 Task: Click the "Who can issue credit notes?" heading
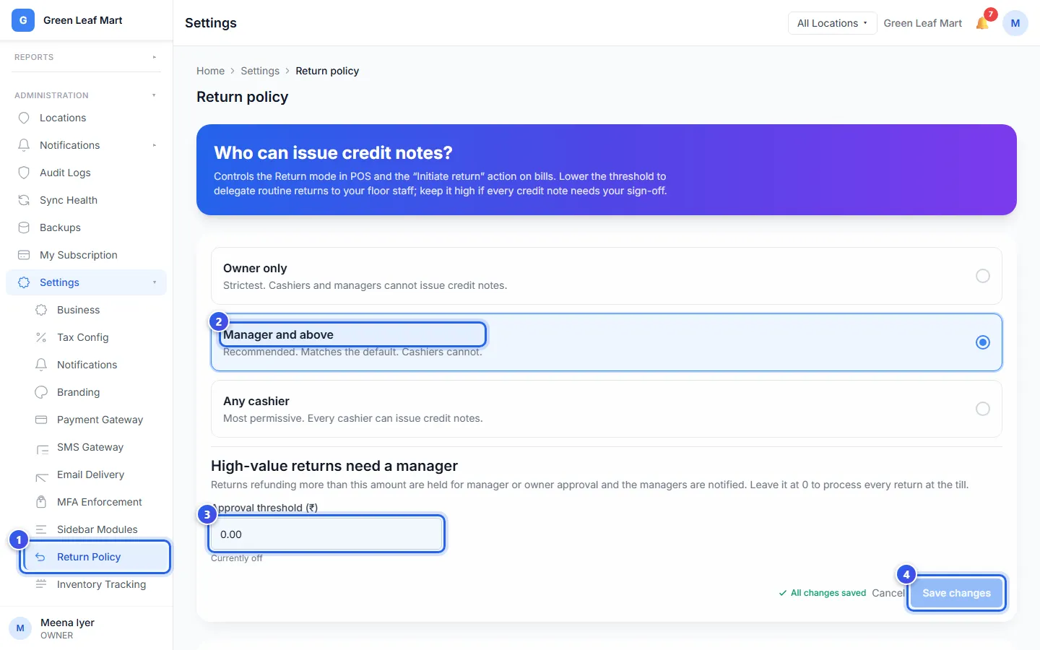coord(333,153)
